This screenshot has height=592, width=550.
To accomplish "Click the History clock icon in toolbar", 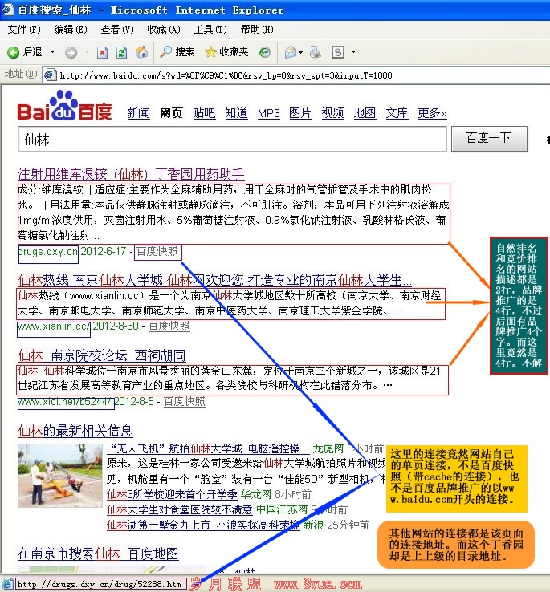I will (264, 52).
